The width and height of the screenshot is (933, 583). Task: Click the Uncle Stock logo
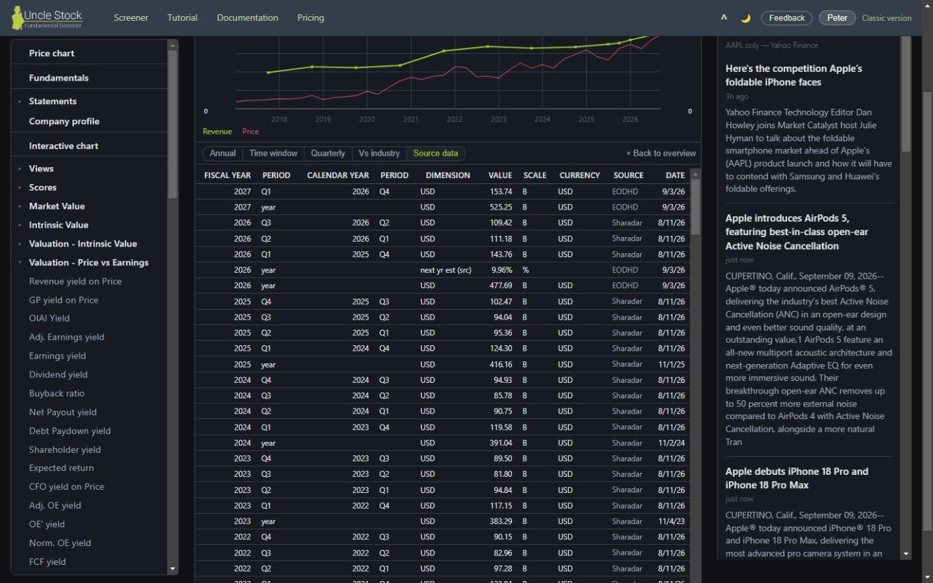(47, 18)
